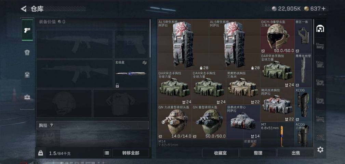Open the badge category in left sidebar
This screenshot has width=345, height=164.
click(27, 52)
